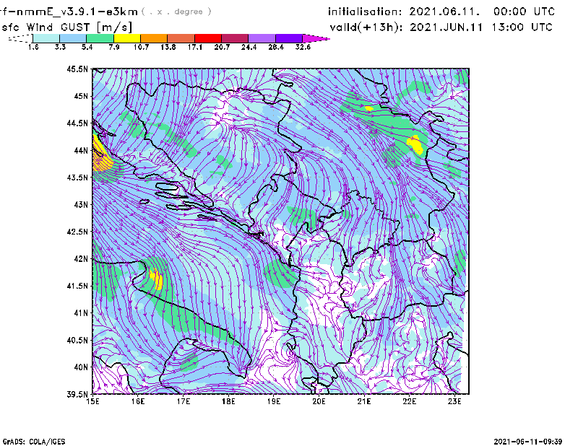Click the dashed white arrow below 1.6
The width and height of the screenshot is (578, 446).
[x=20, y=38]
